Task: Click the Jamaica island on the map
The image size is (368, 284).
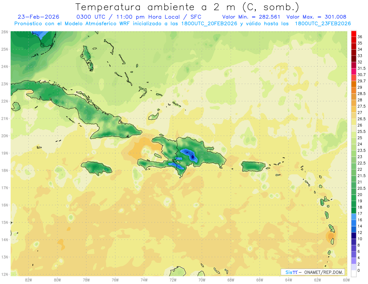Action: point(96,168)
